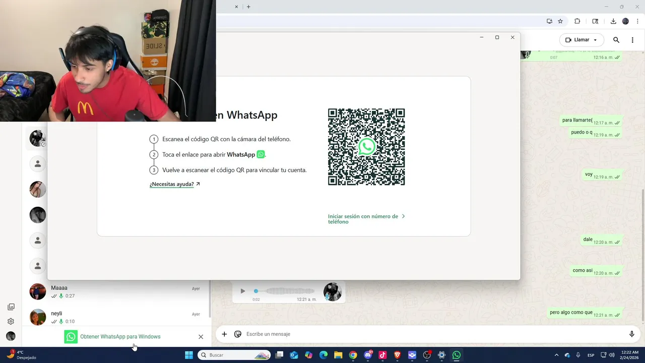The height and width of the screenshot is (363, 645).
Task: Dismiss the Obtener WhatsApp para Windows banner
Action: pyautogui.click(x=201, y=337)
